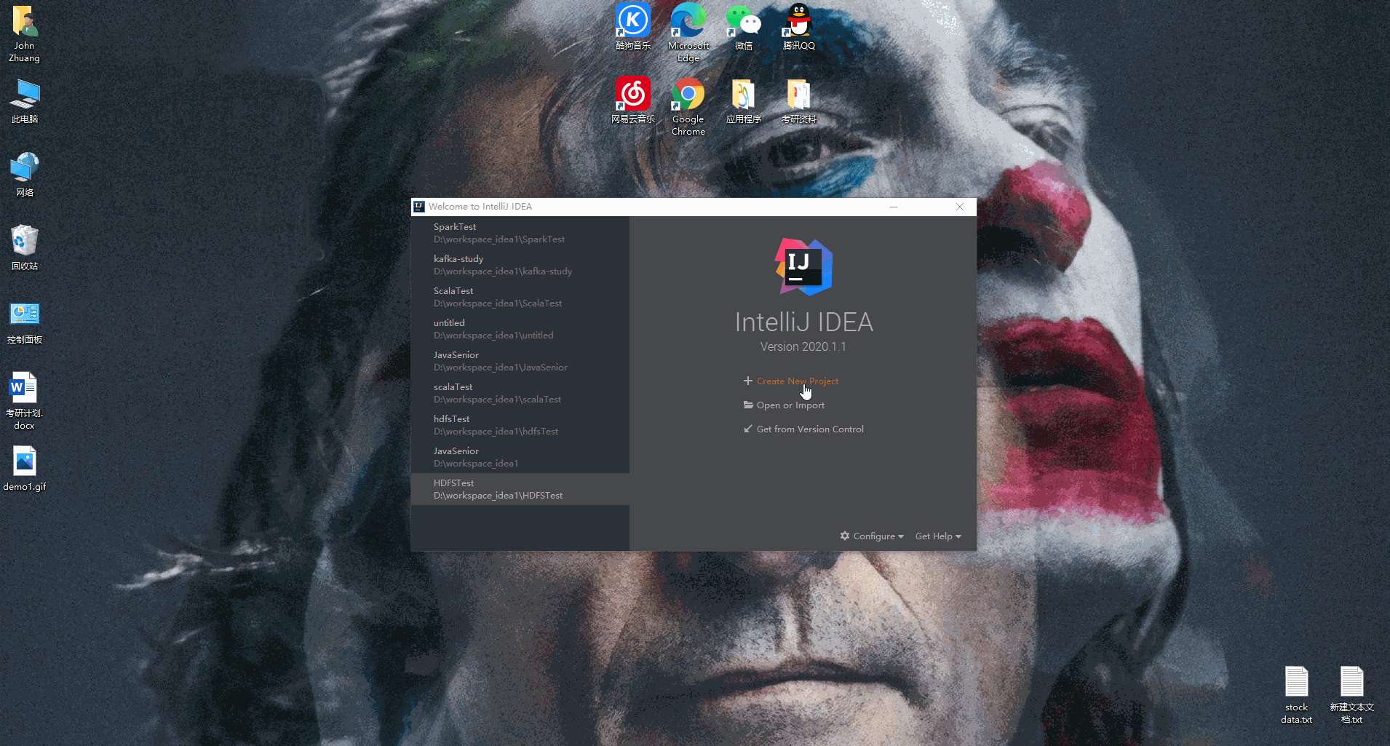
Task: Open the 微信 WeChat desktop icon
Action: point(743,26)
